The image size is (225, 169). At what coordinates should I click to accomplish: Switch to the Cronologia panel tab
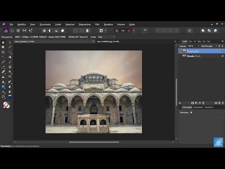click(187, 107)
